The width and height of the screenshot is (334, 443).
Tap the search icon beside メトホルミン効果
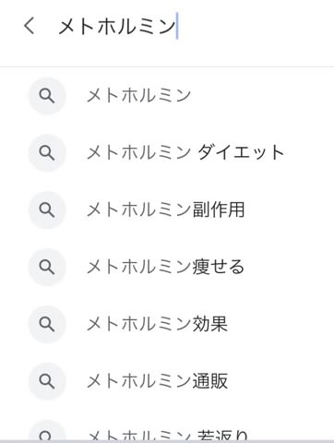pos(47,324)
